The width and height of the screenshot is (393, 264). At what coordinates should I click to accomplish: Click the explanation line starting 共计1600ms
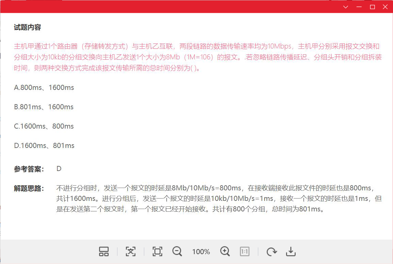219,199
